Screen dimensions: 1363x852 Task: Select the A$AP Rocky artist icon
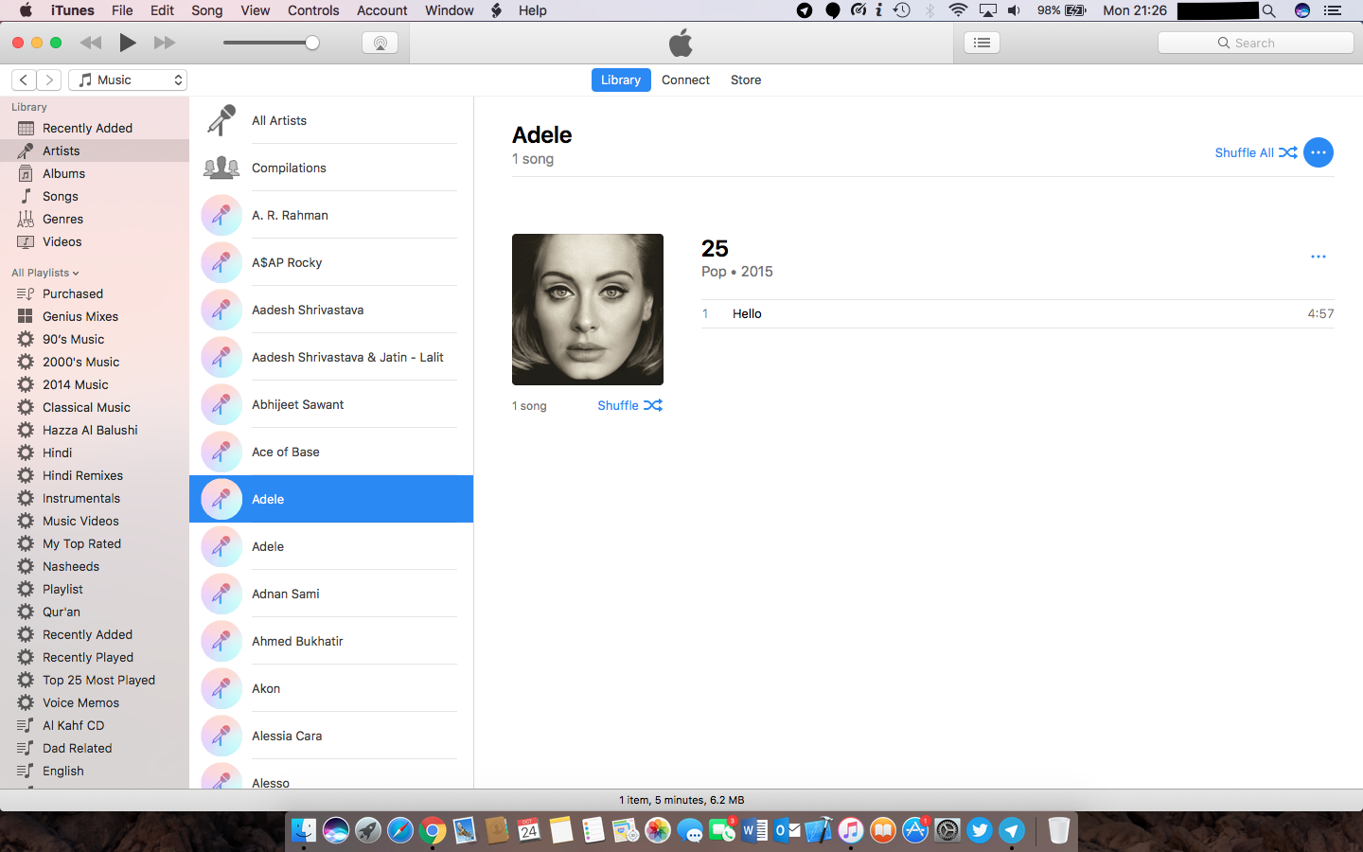click(221, 262)
